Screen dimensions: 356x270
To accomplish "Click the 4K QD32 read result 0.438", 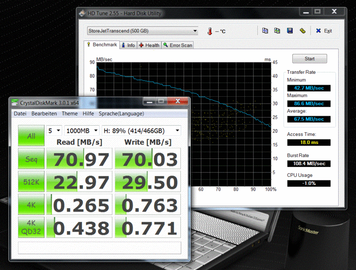I will tap(79, 227).
